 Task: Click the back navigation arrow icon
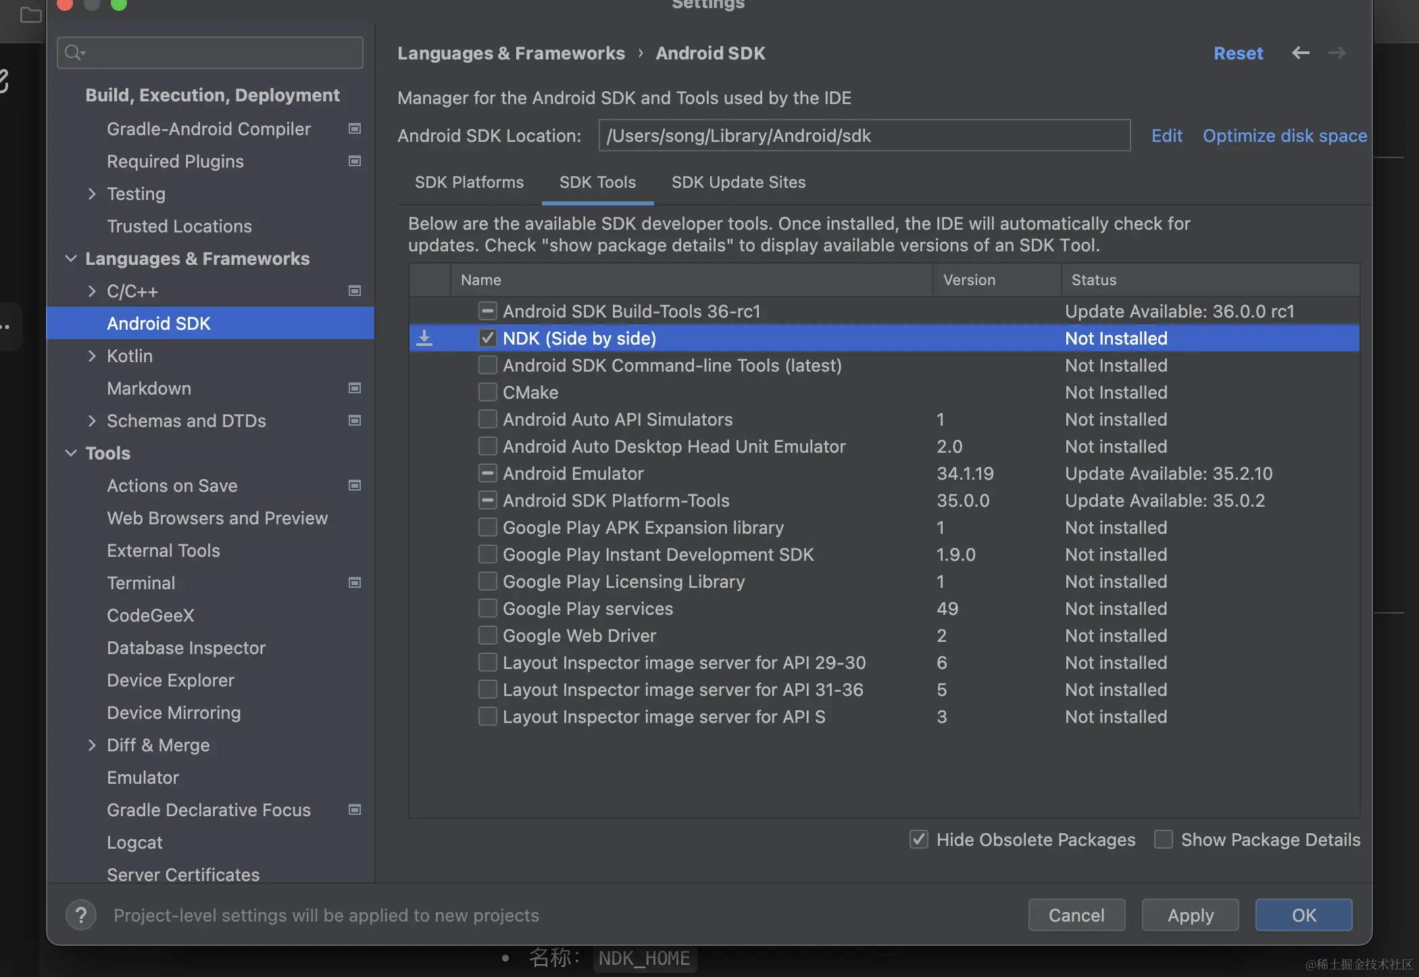pos(1300,53)
